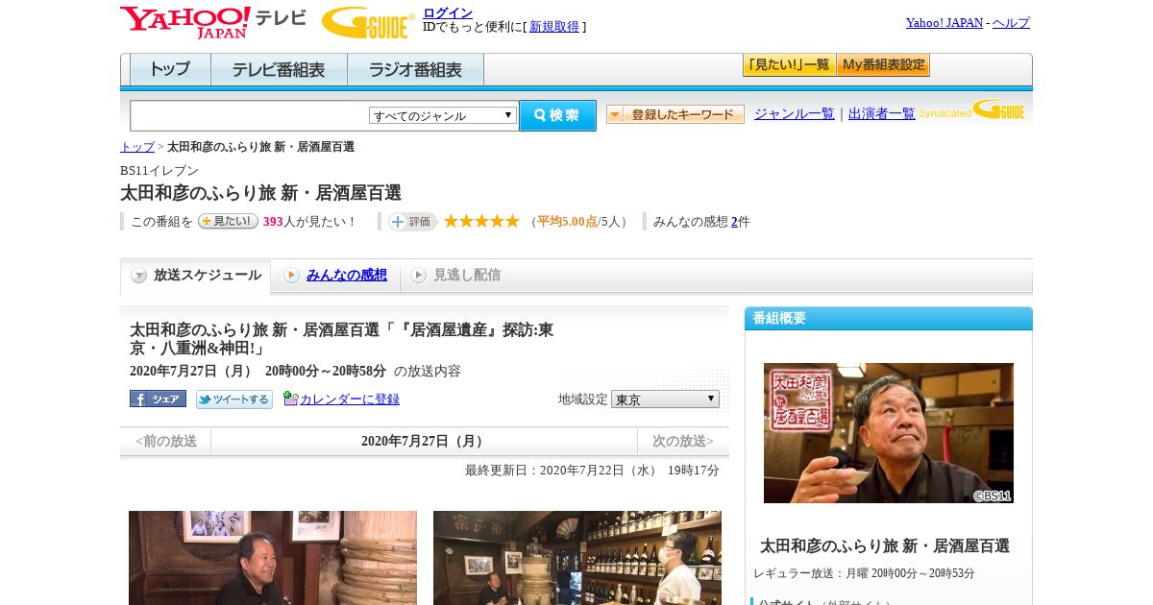The height and width of the screenshot is (605, 1153).
Task: Click the 393人が見たい count text
Action: pos(309,222)
